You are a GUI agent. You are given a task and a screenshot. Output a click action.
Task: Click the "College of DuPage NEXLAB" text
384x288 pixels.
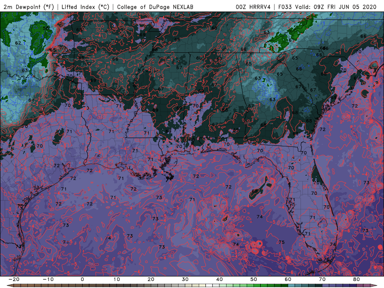tap(155, 7)
